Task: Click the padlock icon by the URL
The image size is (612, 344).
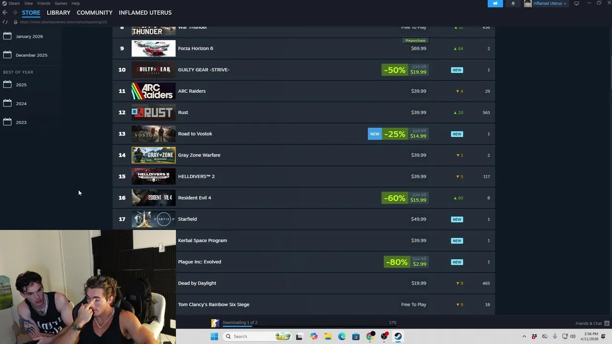Action: tap(15, 22)
